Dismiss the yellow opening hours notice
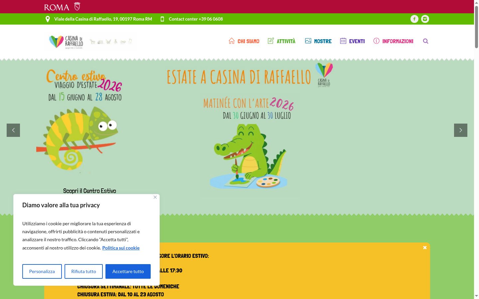This screenshot has width=479, height=299. pyautogui.click(x=425, y=248)
